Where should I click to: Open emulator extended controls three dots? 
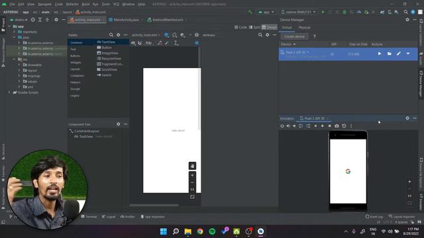pos(351,126)
